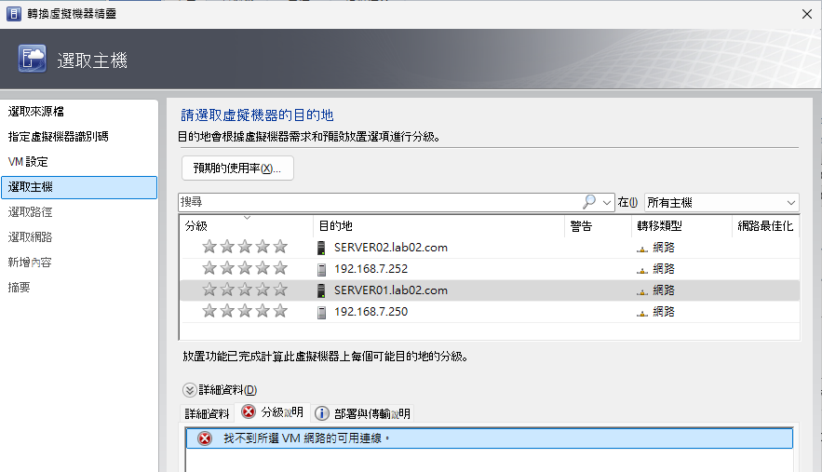Viewport: 822px width, 472px height.
Task: Click the 搜尋 search input field
Action: pyautogui.click(x=377, y=202)
